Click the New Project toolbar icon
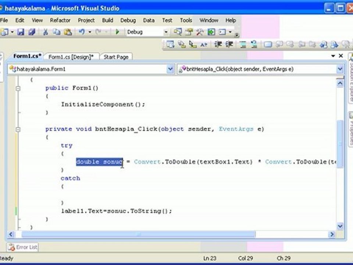Screen dimensions: 353x265 [4, 32]
